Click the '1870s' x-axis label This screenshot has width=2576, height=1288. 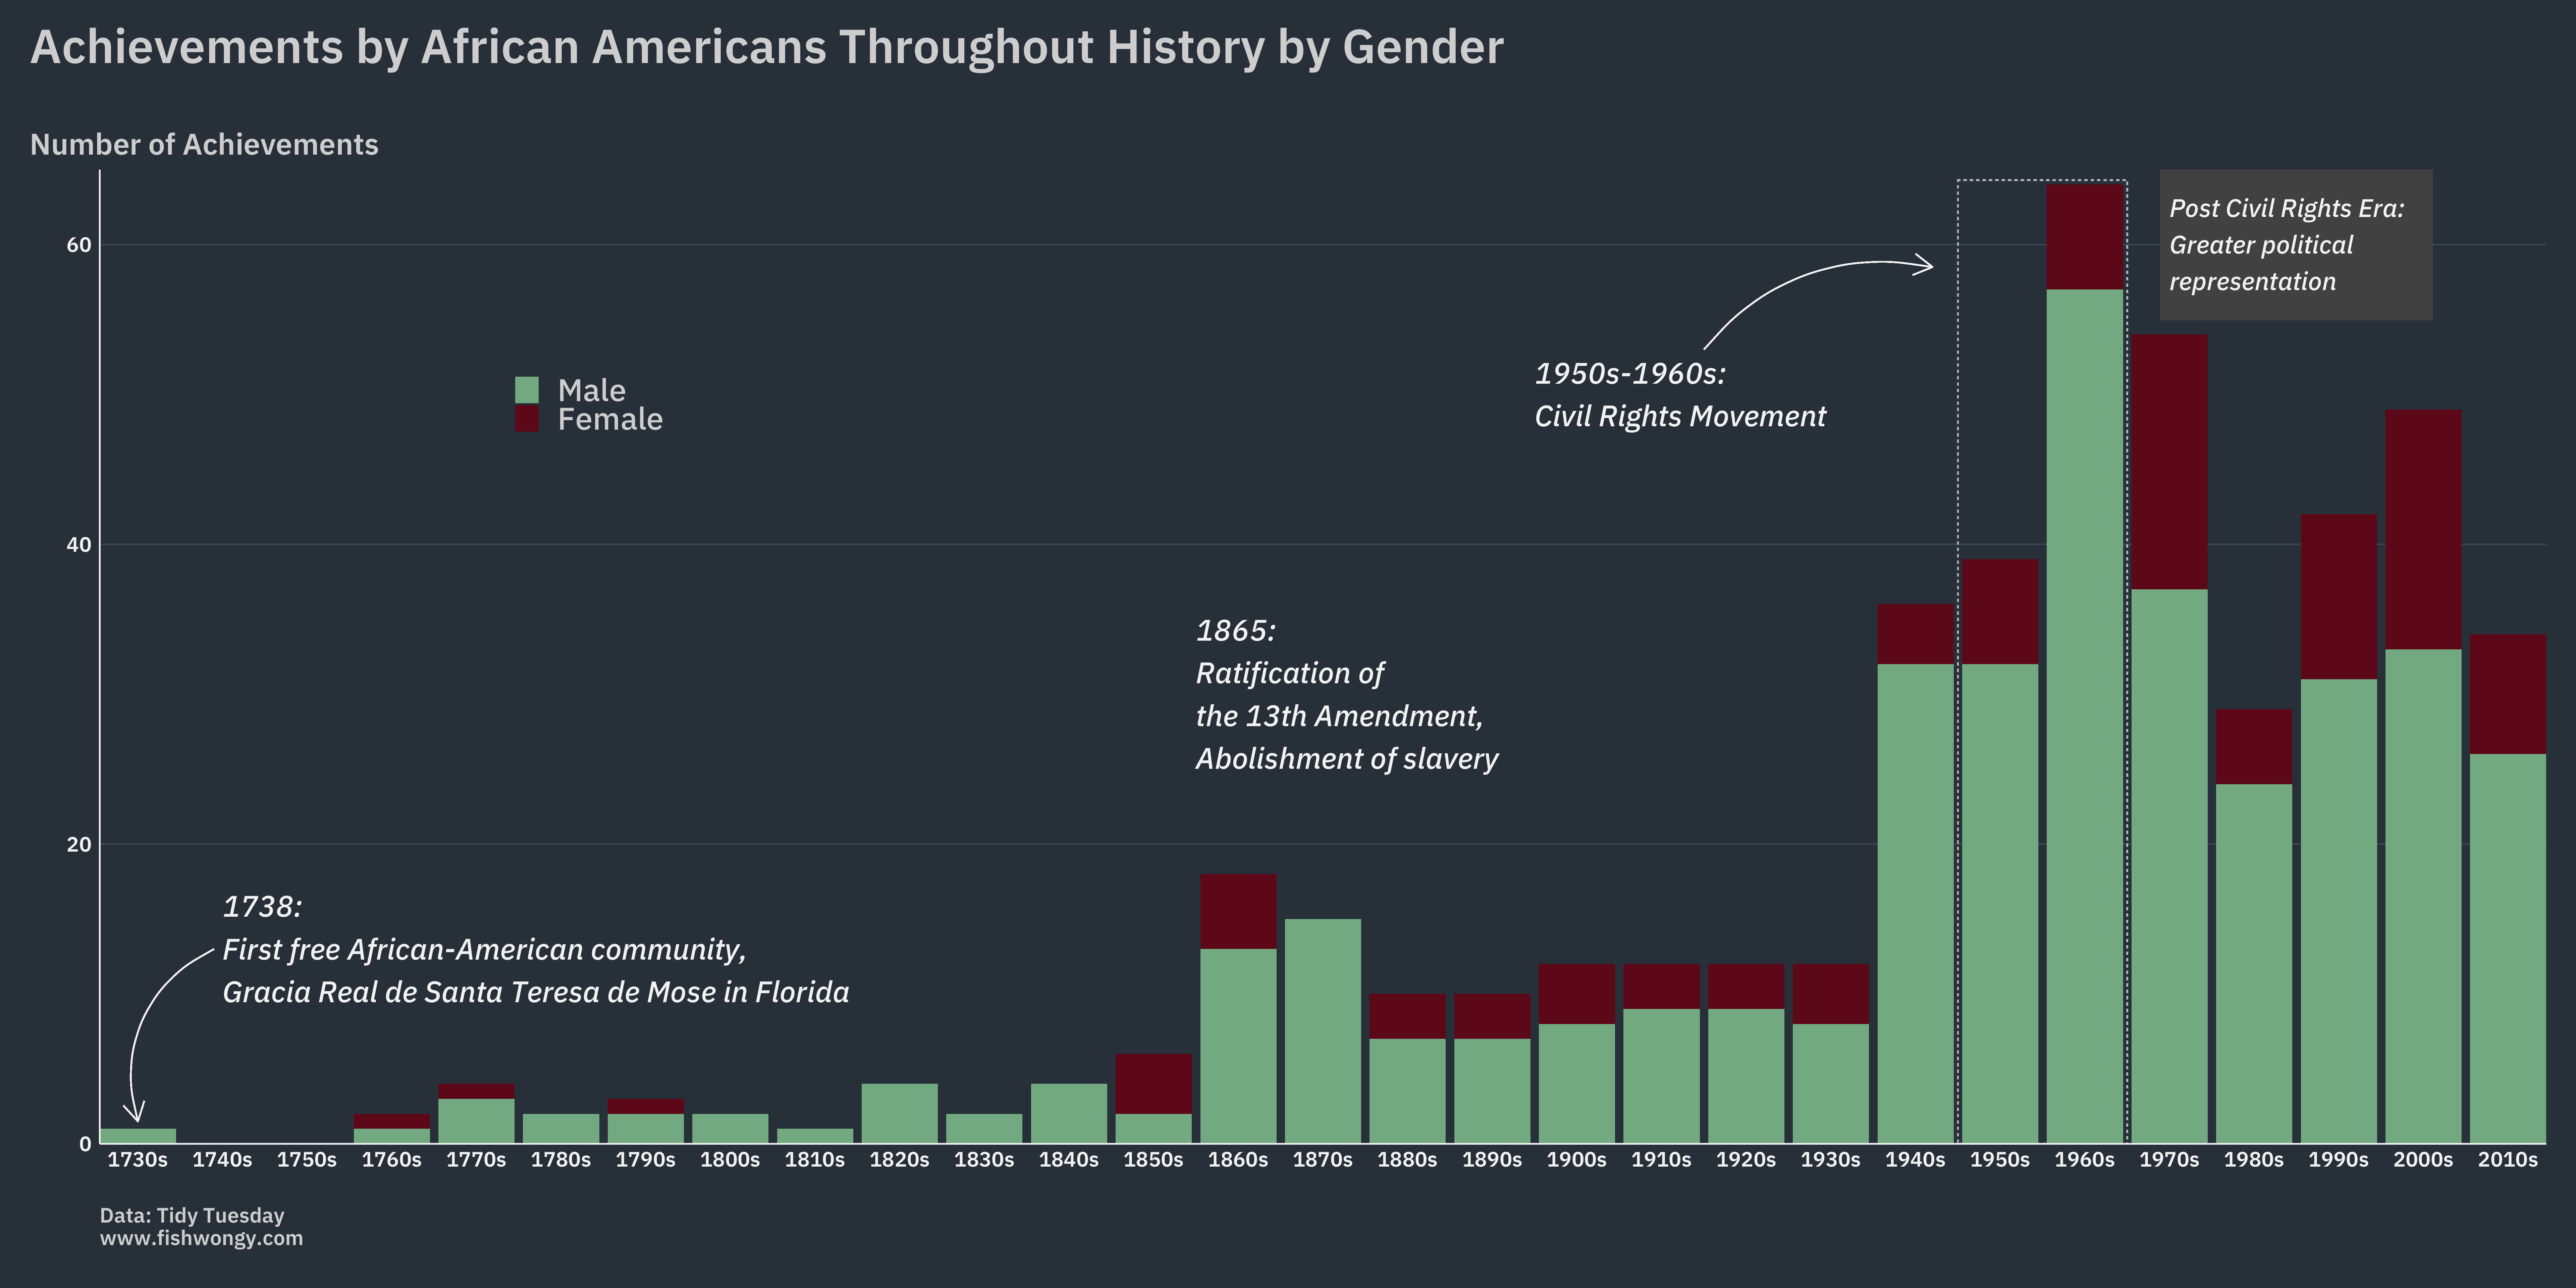pyautogui.click(x=1323, y=1160)
